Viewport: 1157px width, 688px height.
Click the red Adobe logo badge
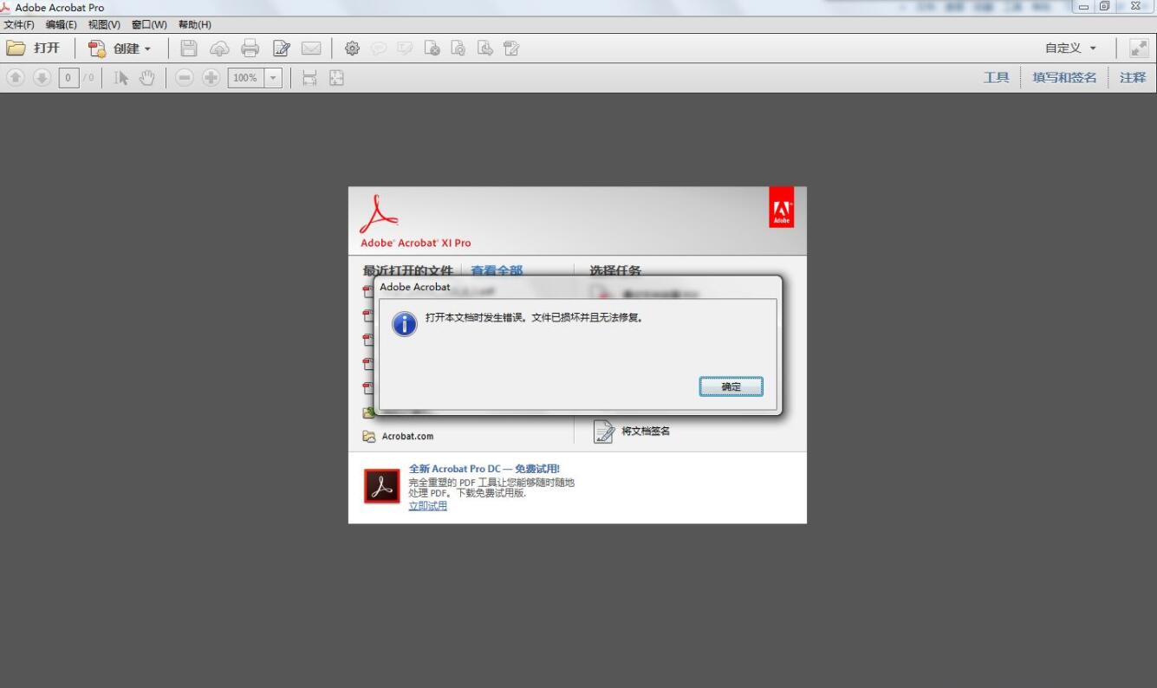click(x=781, y=207)
